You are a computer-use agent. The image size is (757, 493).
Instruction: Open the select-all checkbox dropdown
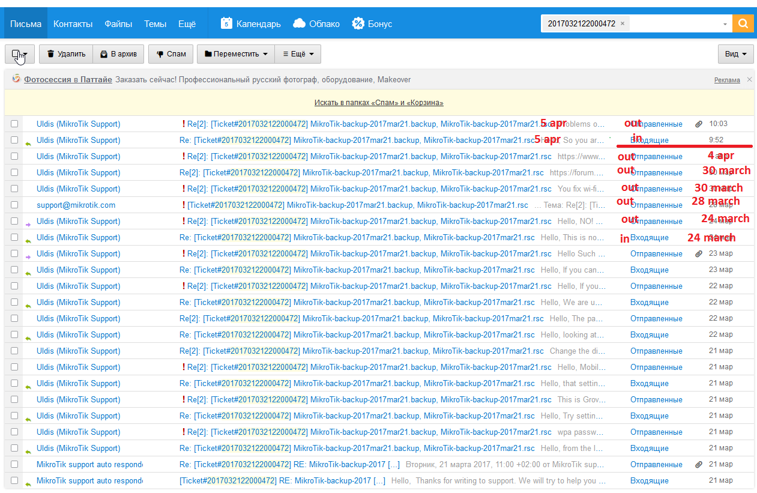tap(20, 54)
